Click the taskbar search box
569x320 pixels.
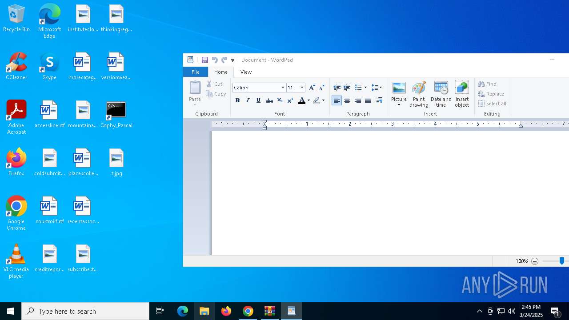(85, 311)
